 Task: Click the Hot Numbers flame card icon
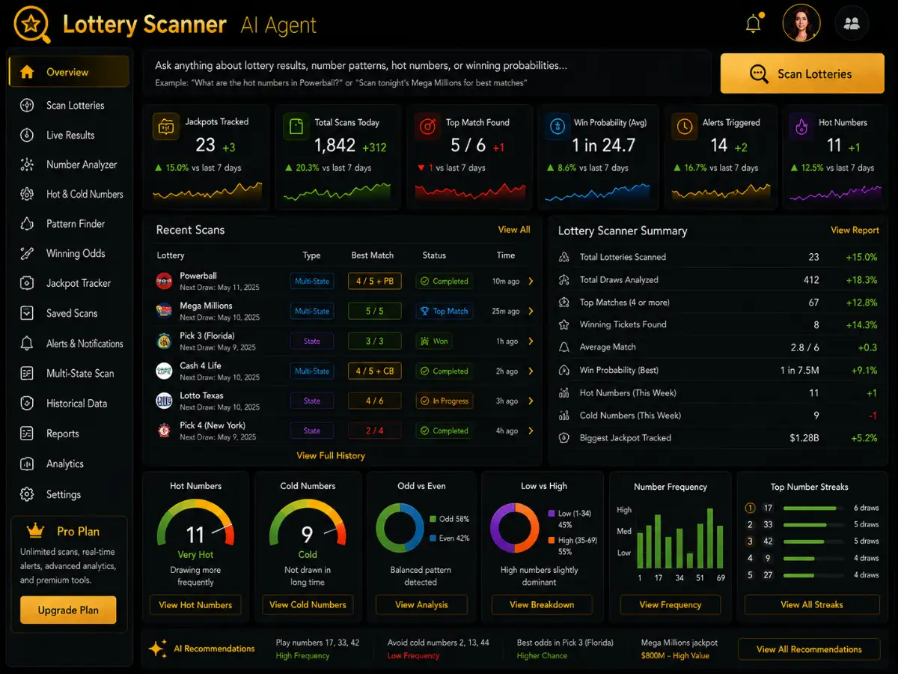click(x=802, y=127)
